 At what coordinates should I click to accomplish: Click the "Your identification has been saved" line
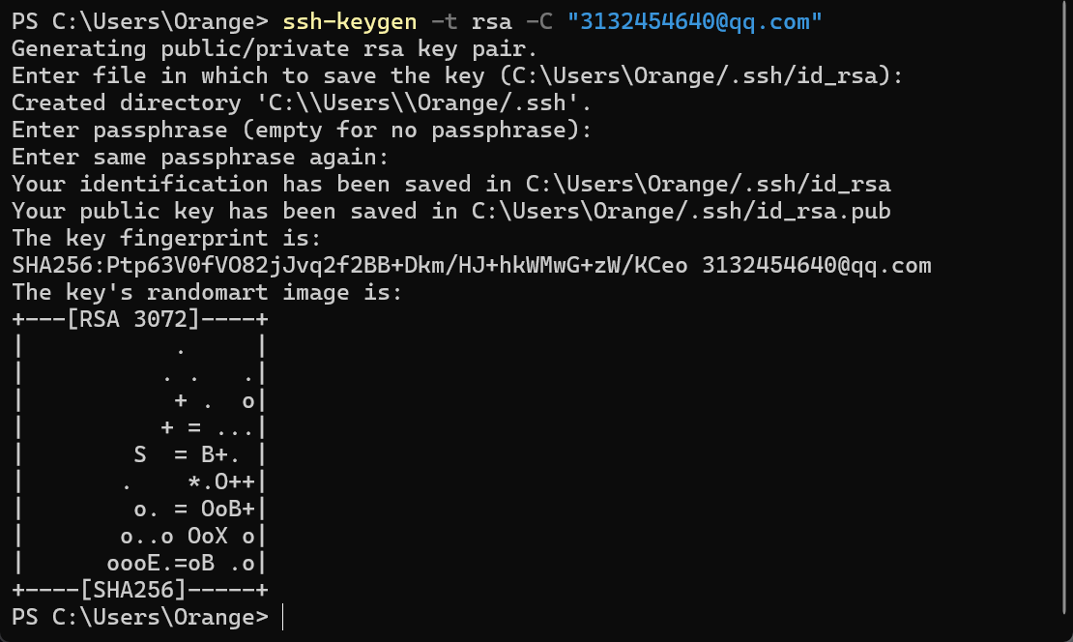[x=450, y=184]
